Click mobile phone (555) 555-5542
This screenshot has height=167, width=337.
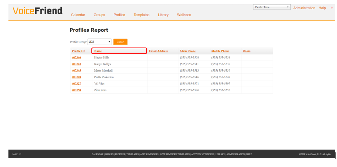pyautogui.click(x=221, y=77)
